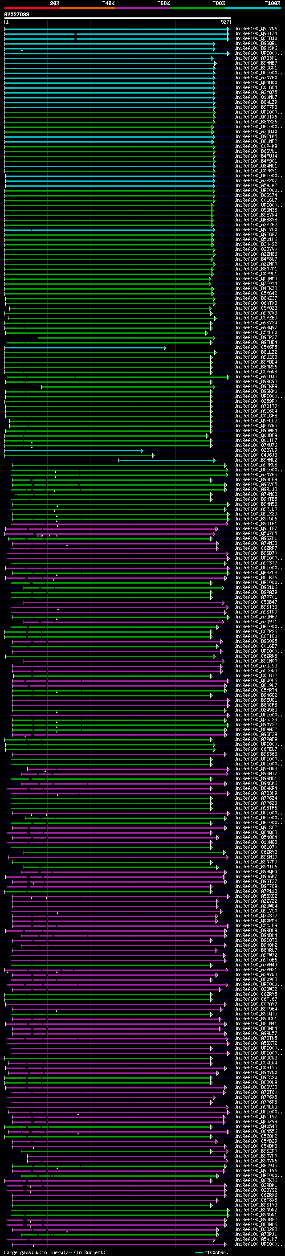
Task: Select hit UniRef100_B9T7R3
Action: pos(256,107)
